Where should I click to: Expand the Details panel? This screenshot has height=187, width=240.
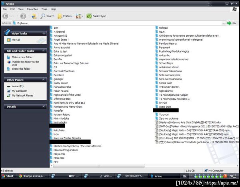tap(44, 106)
